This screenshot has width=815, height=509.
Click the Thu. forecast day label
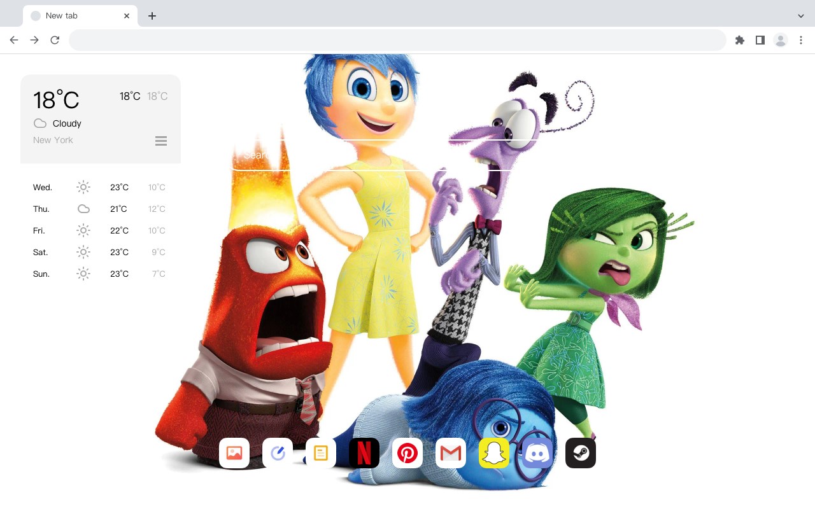click(41, 209)
